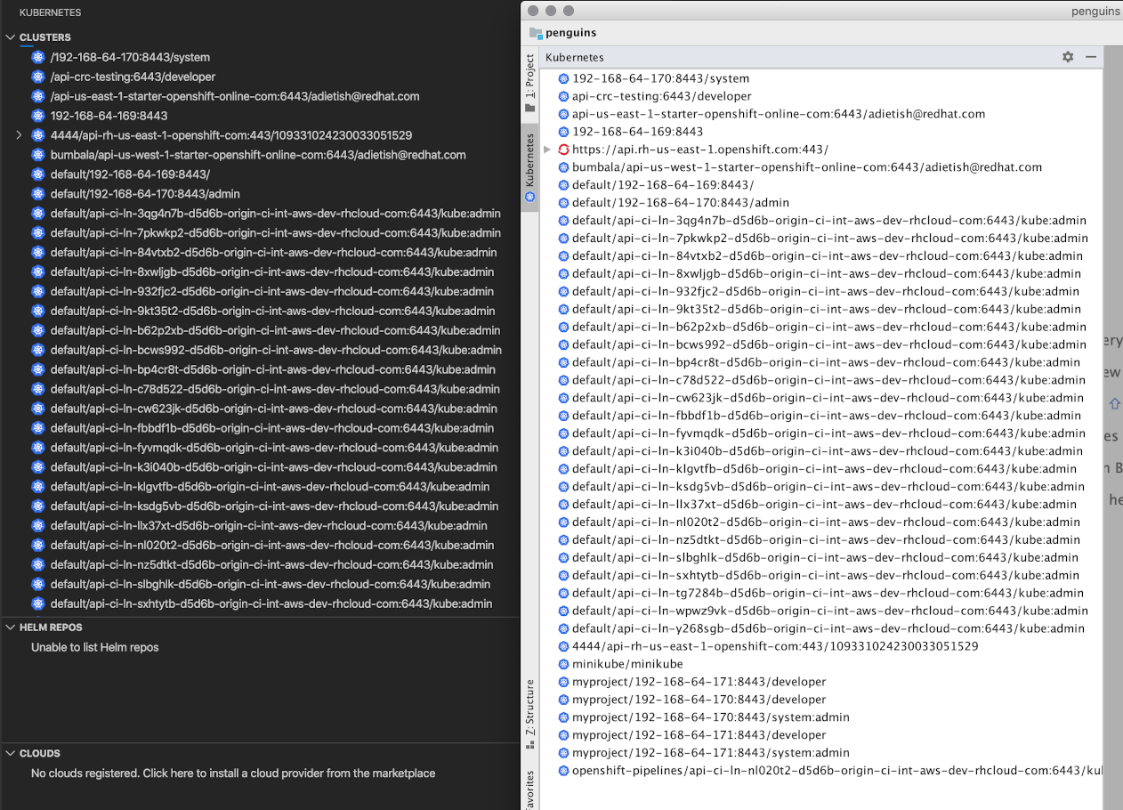Click the icon beside api-ci-ln-k3i040b in the VS Code panel
The image size is (1123, 810).
point(37,467)
